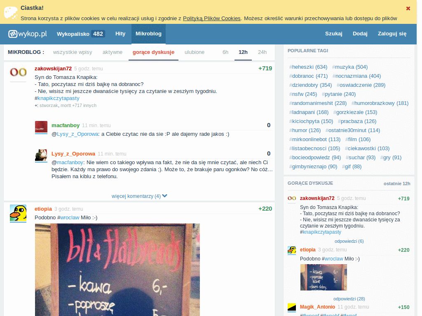
Task: Go to the Hity tab
Action: (120, 34)
